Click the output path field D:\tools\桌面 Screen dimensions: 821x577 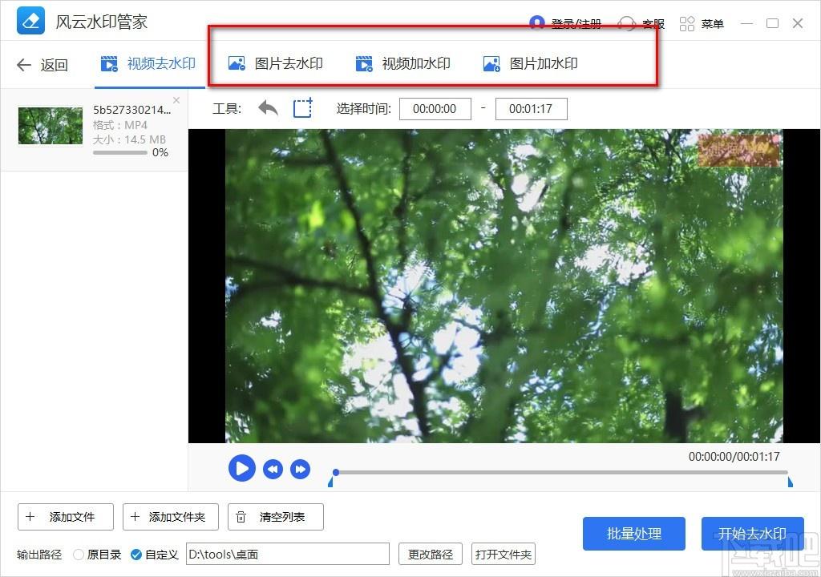tap(288, 554)
